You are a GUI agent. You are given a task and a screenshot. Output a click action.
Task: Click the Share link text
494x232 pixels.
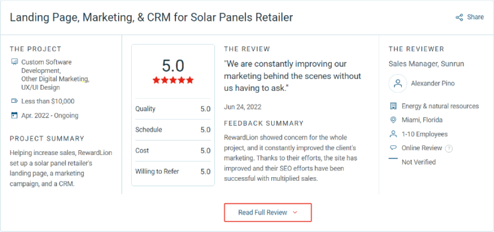point(475,17)
